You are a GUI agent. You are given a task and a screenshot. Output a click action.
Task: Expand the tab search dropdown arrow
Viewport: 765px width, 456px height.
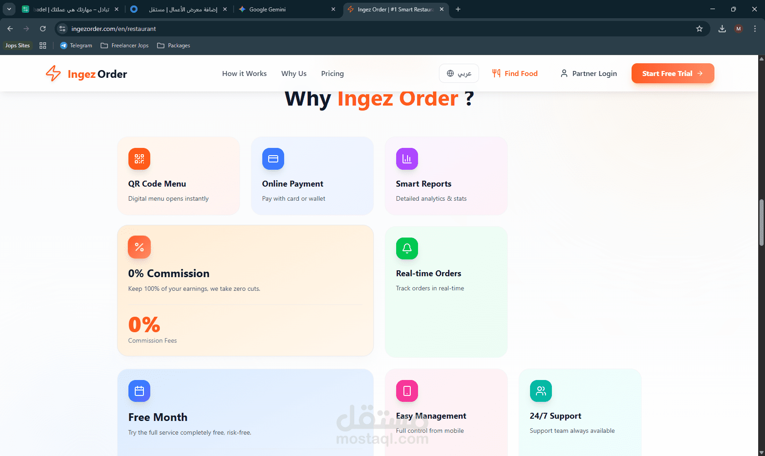pyautogui.click(x=9, y=9)
